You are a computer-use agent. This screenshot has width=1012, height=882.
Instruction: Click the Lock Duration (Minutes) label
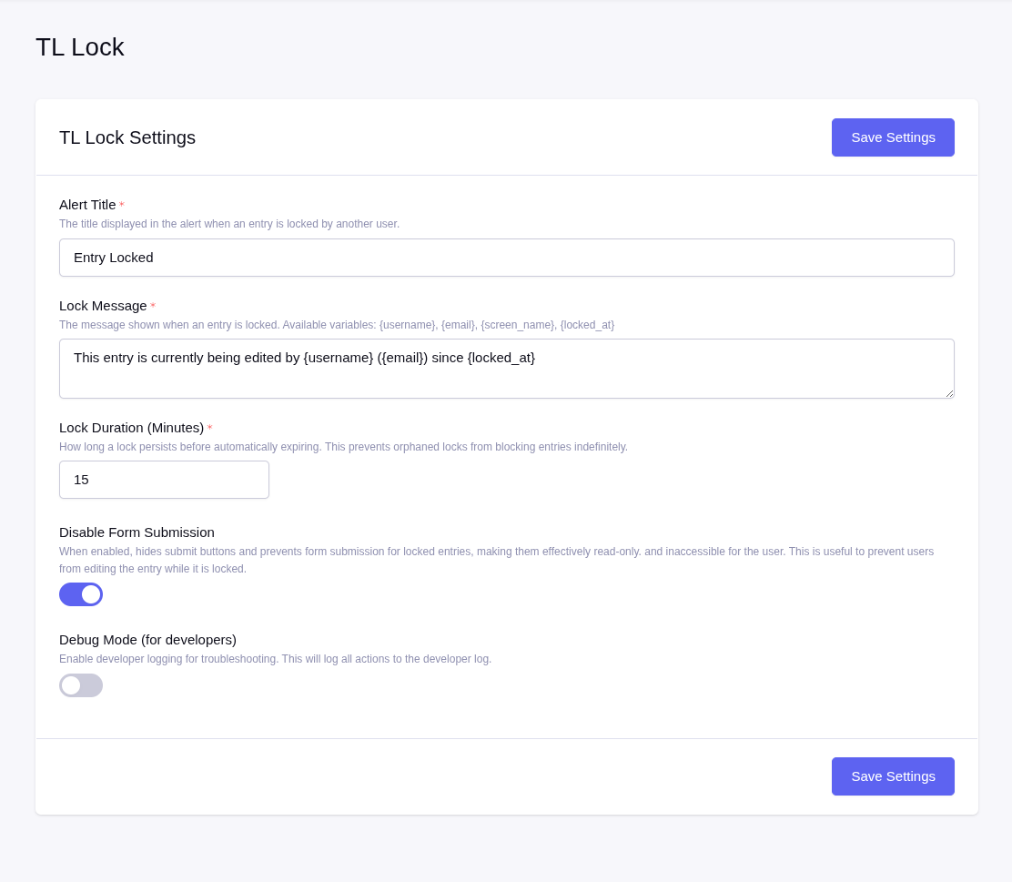(x=131, y=428)
